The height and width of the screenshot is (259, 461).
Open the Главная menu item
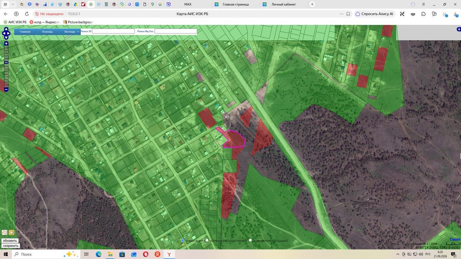(25, 31)
